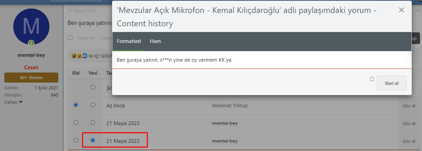Check the Rapor et checkbox
The image size is (422, 151).
pos(70,38)
